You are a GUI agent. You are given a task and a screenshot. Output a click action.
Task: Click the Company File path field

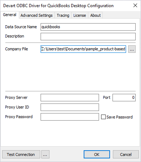[x=83, y=49]
